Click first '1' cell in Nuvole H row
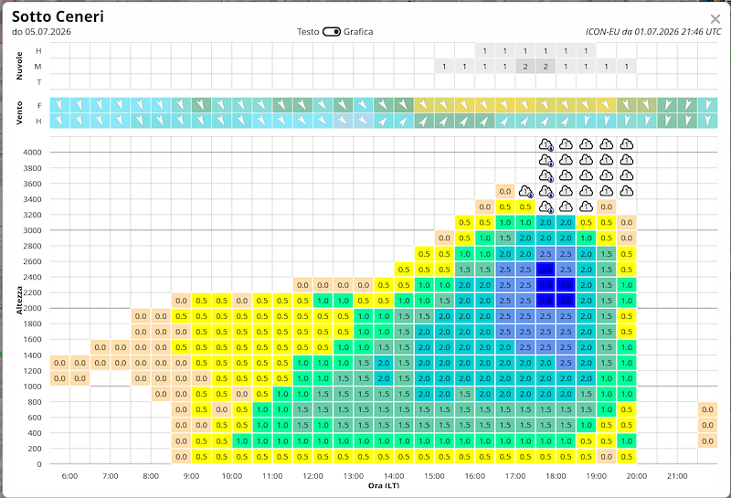 click(485, 50)
